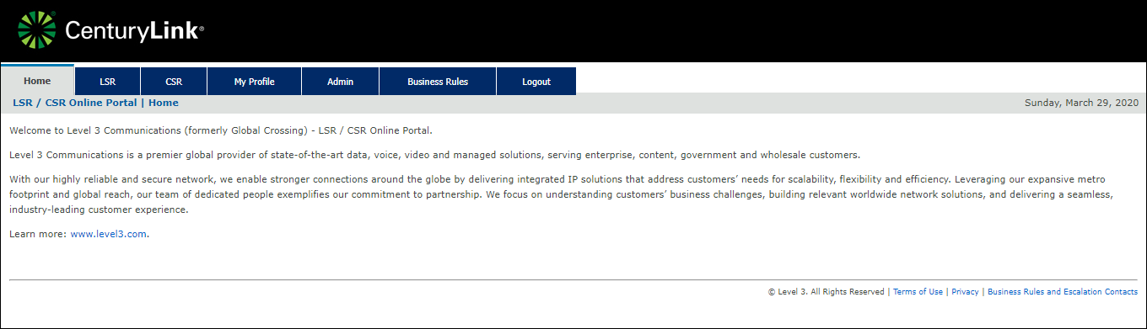Open Business Rules and Escalation Contacts footer link
Screen dimensions: 1147x329
click(x=1063, y=292)
